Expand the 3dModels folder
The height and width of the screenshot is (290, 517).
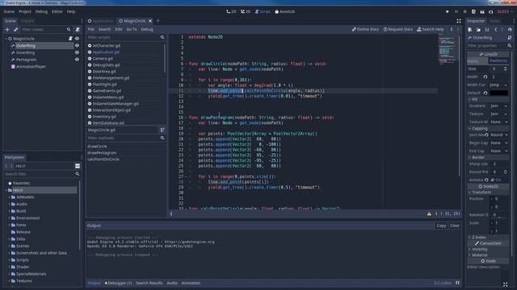pyautogui.click(x=9, y=197)
